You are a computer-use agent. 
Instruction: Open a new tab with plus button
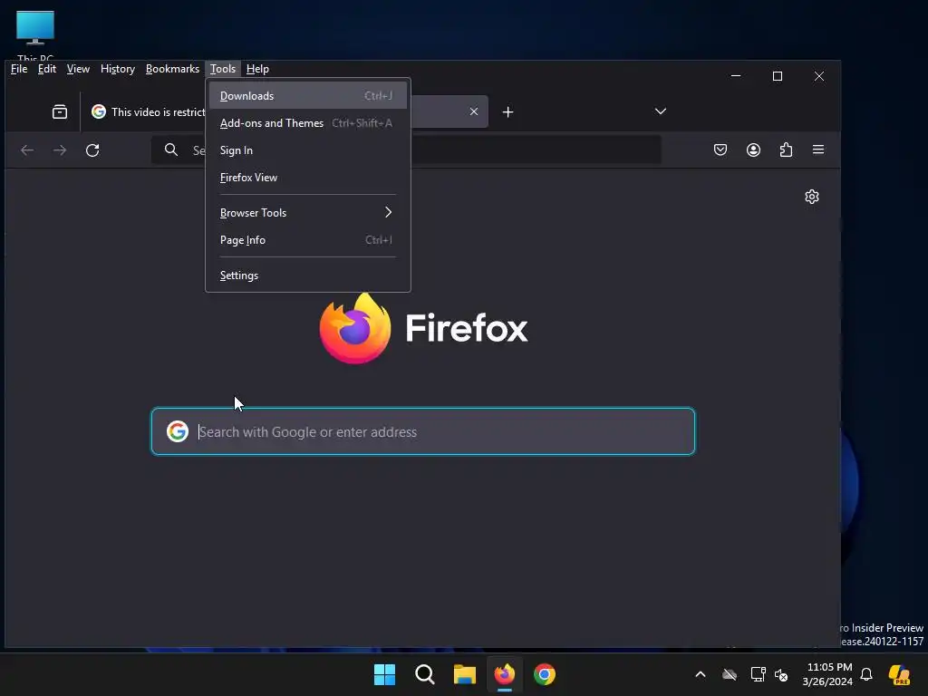click(507, 111)
